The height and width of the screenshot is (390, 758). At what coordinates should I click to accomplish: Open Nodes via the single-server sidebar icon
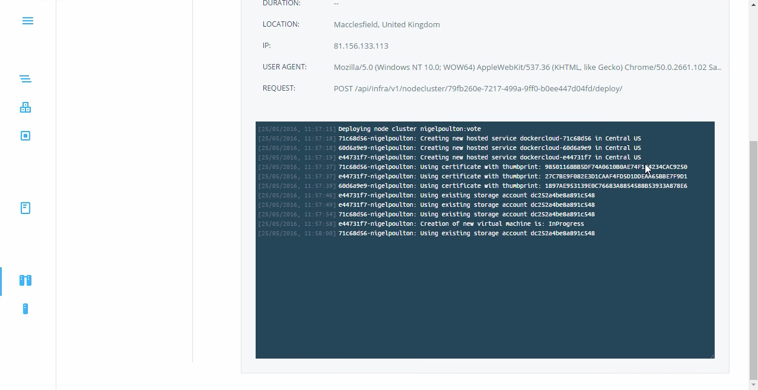pyautogui.click(x=25, y=309)
